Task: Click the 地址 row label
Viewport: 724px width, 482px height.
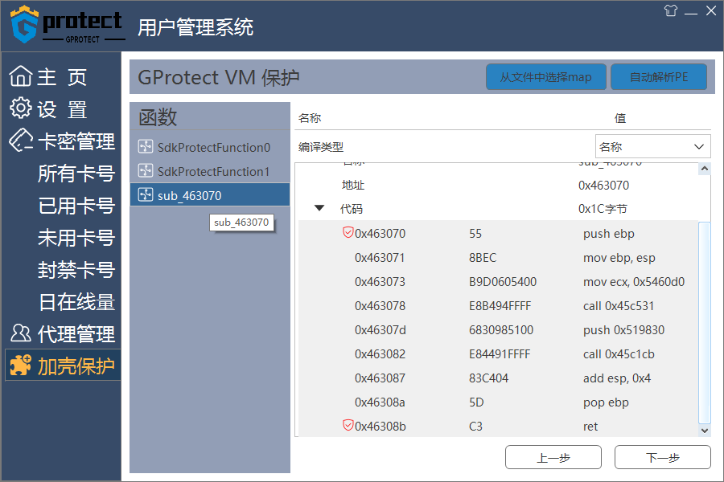Action: (x=353, y=185)
